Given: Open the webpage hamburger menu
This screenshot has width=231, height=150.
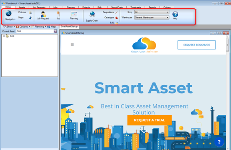Looking at the screenshot, I should [72, 44].
